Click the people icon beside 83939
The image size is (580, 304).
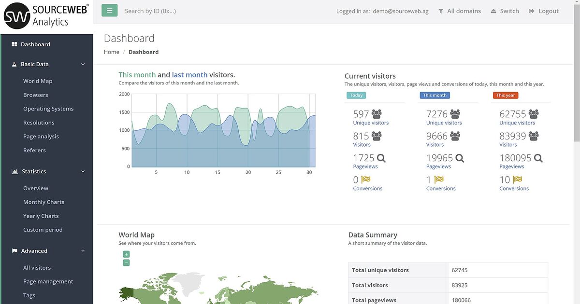point(534,136)
